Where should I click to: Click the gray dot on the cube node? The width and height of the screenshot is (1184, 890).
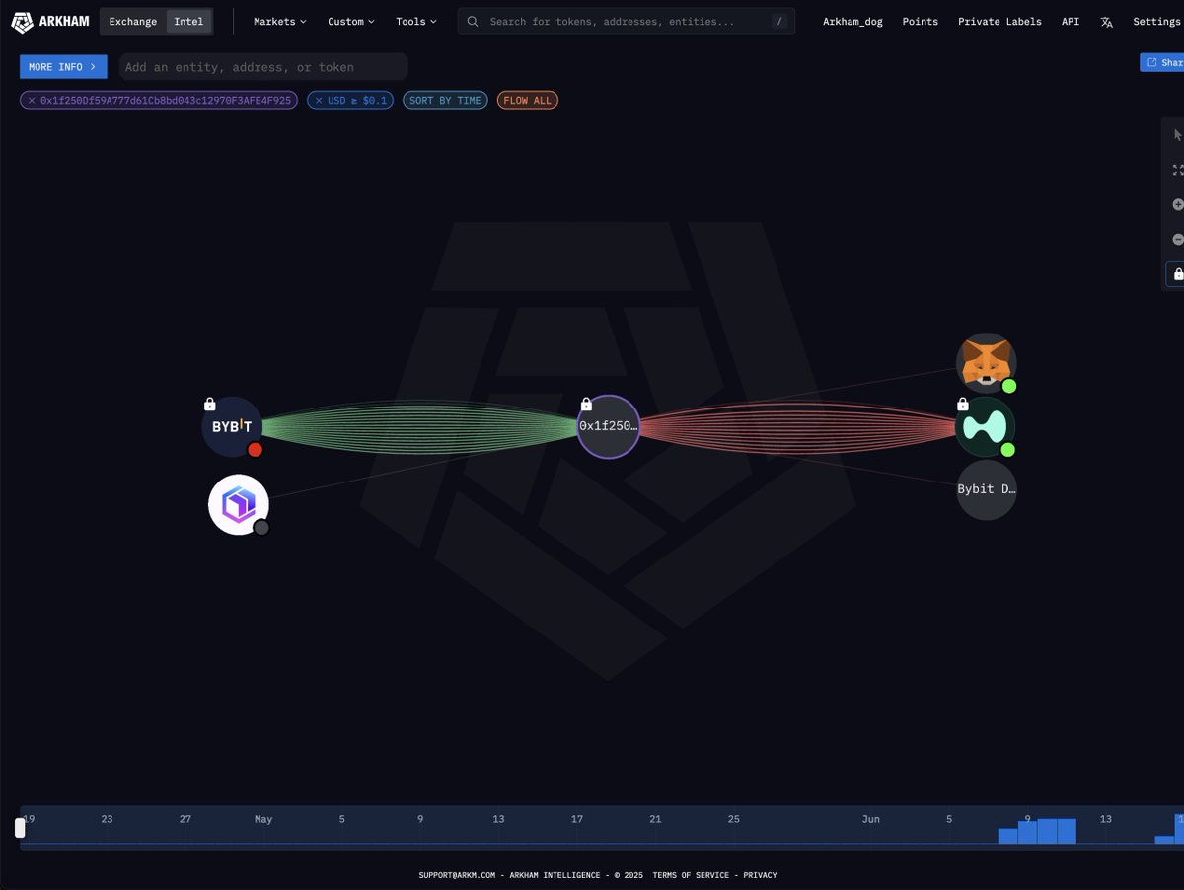point(261,528)
